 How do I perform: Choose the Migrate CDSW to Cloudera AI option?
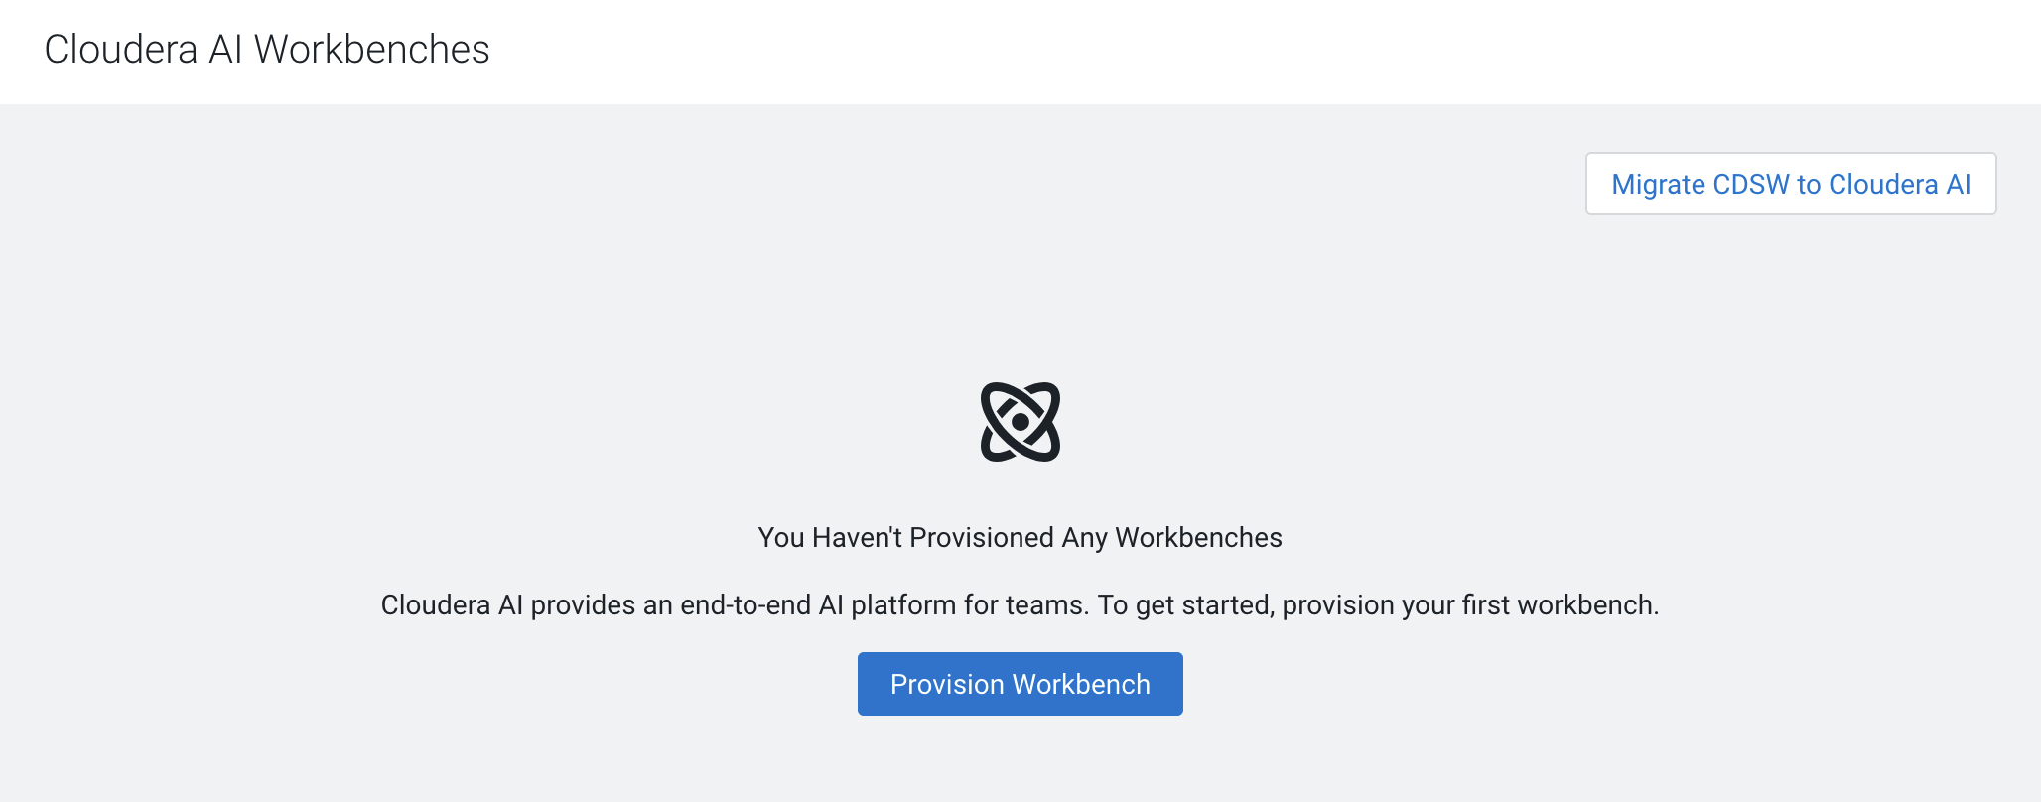(x=1790, y=184)
